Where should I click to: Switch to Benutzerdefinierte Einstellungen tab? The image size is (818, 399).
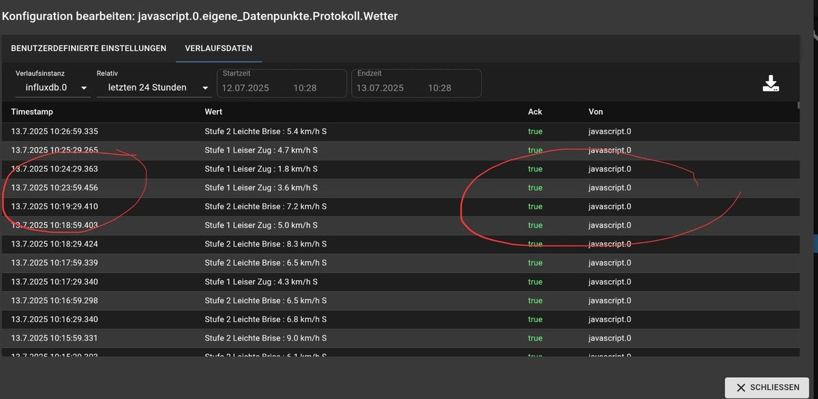click(89, 48)
